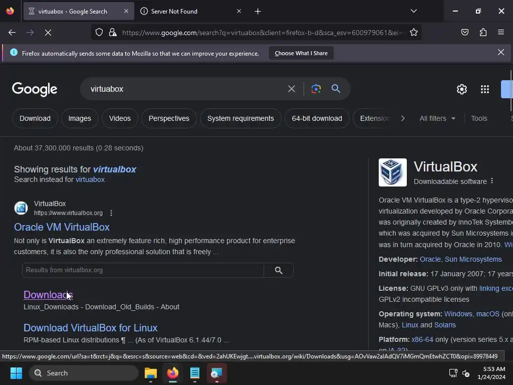Screen dimensions: 513x385
Task: Click the Google logo
Action: pyautogui.click(x=35, y=89)
